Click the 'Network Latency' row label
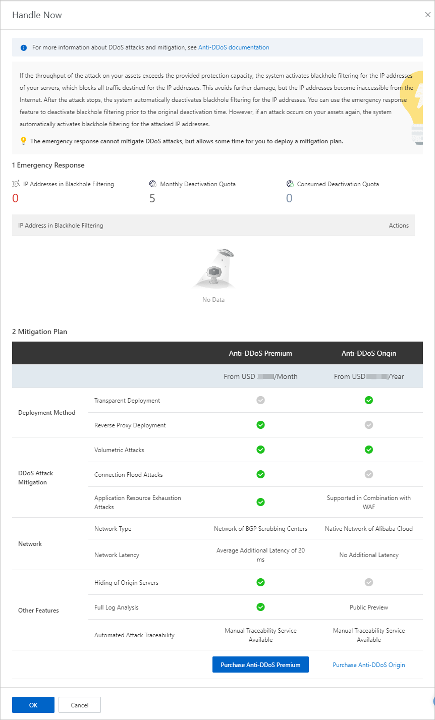This screenshot has height=720, width=435. click(117, 555)
